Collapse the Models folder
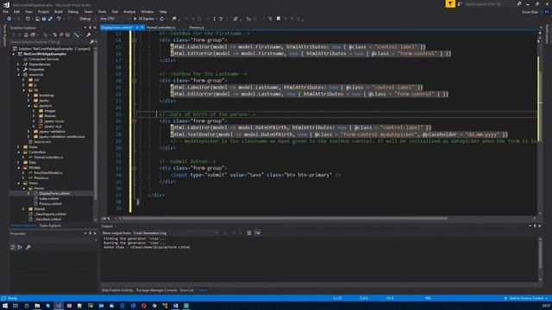This screenshot has height=310, width=552. tap(19, 168)
